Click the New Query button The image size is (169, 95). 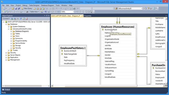27,8
